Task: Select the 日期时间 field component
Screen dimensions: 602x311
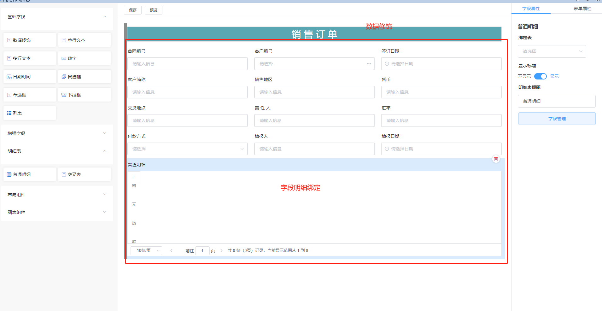Action: (x=30, y=77)
